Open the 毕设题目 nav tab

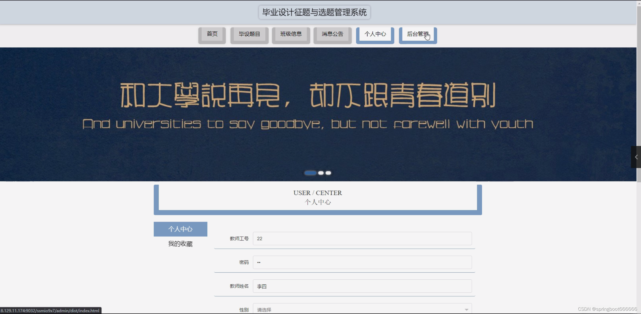[249, 34]
